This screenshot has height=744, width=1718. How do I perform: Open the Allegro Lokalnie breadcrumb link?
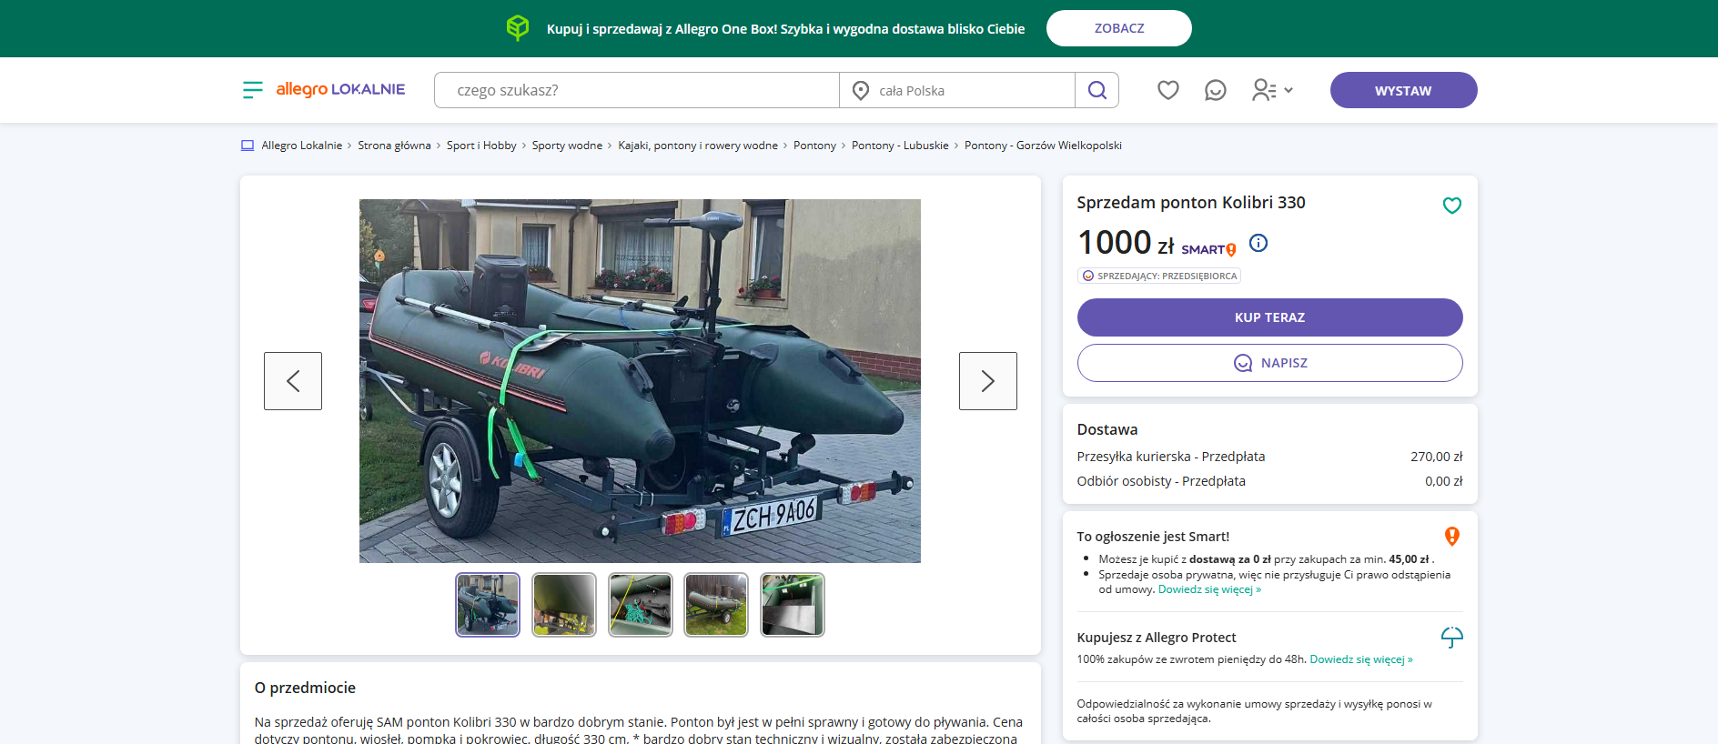pyautogui.click(x=302, y=146)
